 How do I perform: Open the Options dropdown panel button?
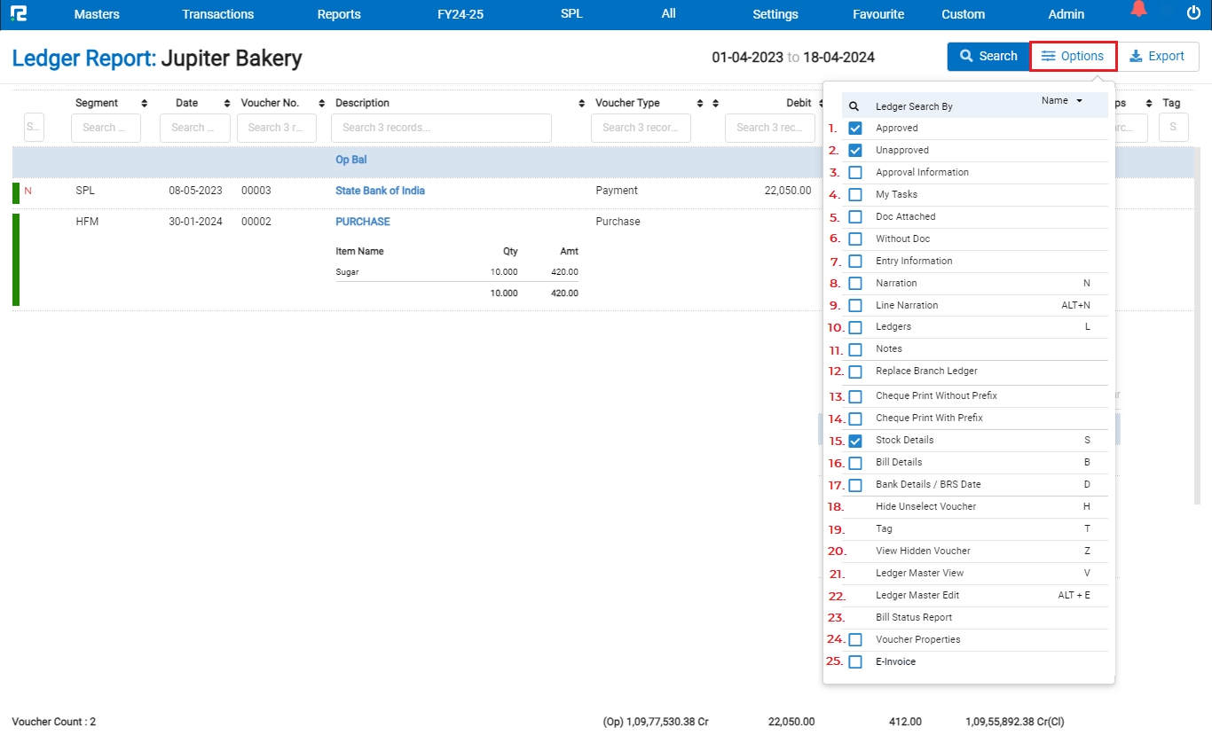click(1073, 57)
